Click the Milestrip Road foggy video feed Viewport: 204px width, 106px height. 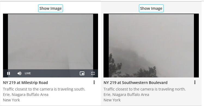(50, 42)
